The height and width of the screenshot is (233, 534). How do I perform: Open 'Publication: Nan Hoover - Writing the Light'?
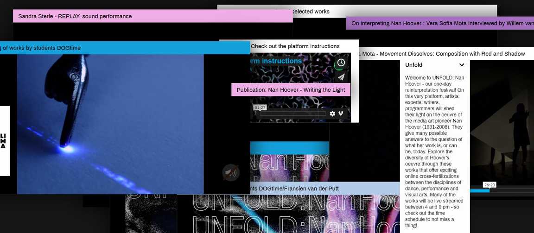pos(291,90)
